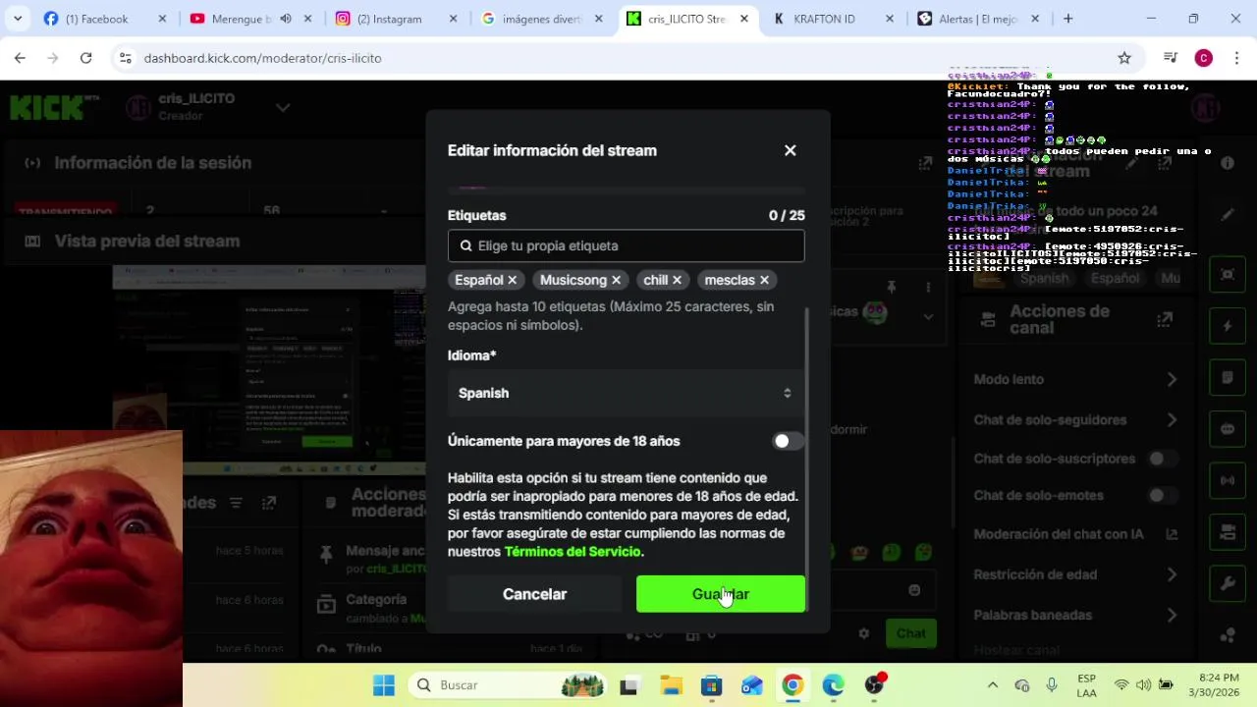Image resolution: width=1257 pixels, height=707 pixels.
Task: Click the broadcast signal icon in sidebar
Action: point(1228,481)
